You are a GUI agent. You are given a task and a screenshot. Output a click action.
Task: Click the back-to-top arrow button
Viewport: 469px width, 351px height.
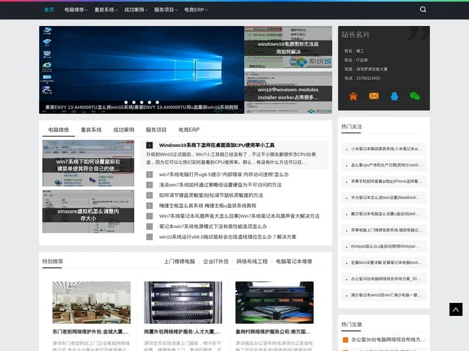(x=456, y=309)
